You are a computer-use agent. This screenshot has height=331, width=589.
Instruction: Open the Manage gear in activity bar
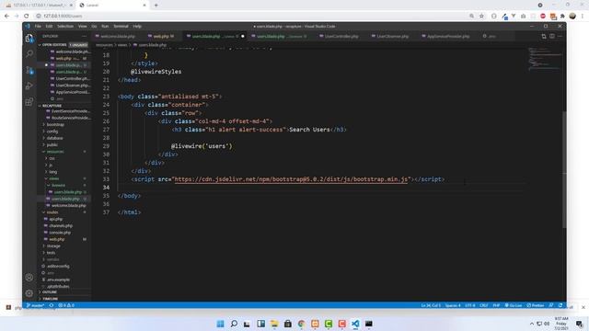[29, 293]
